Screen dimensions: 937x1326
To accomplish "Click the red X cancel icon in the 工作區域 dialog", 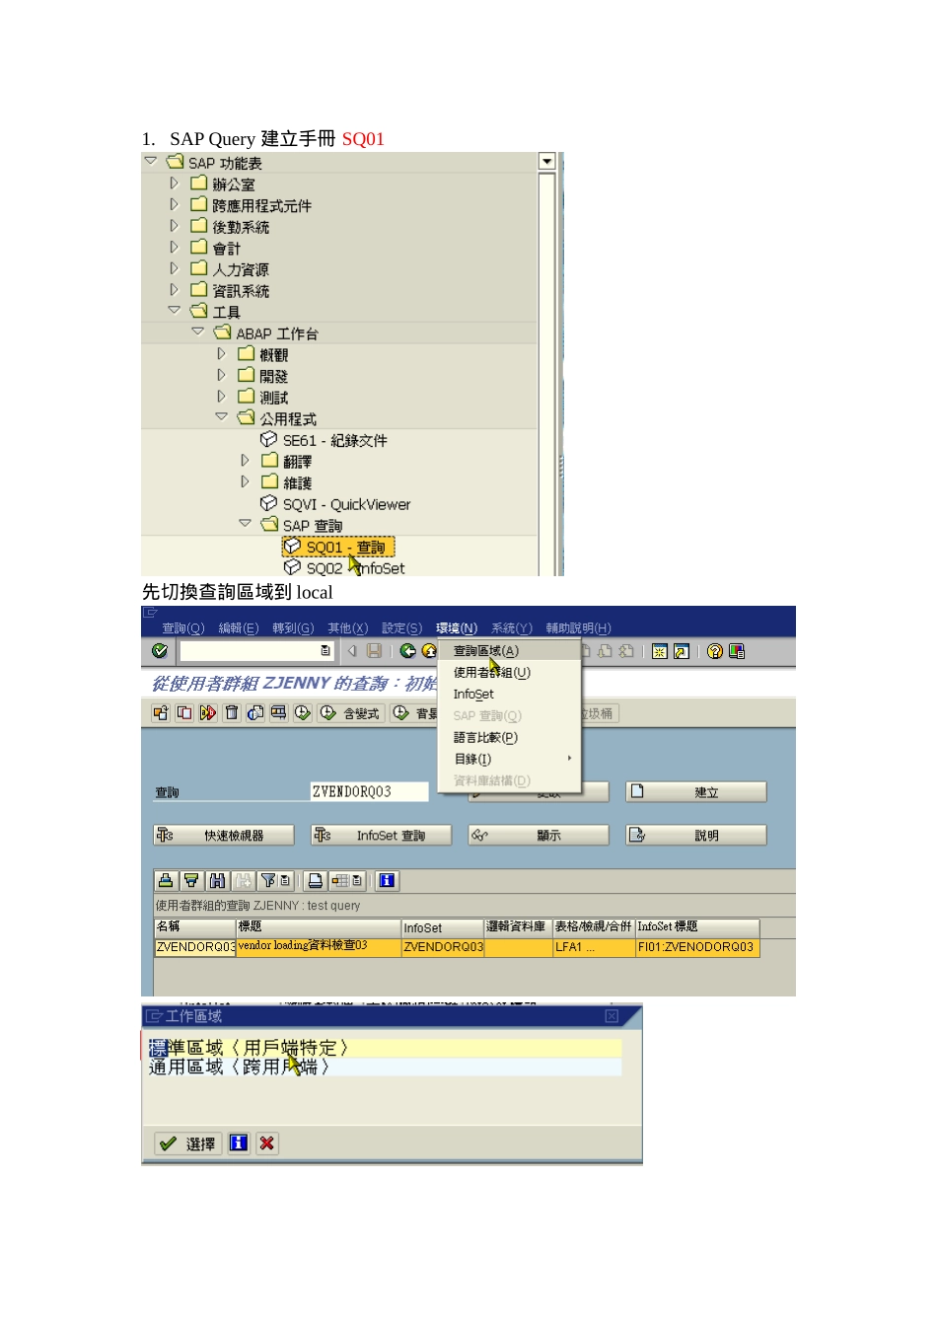I will tap(267, 1143).
